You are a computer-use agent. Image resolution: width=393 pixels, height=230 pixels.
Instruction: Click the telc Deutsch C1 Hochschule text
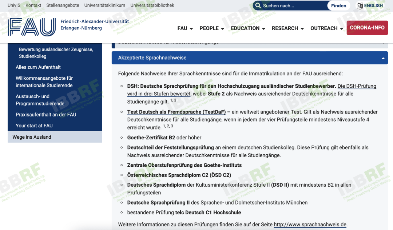point(208,213)
